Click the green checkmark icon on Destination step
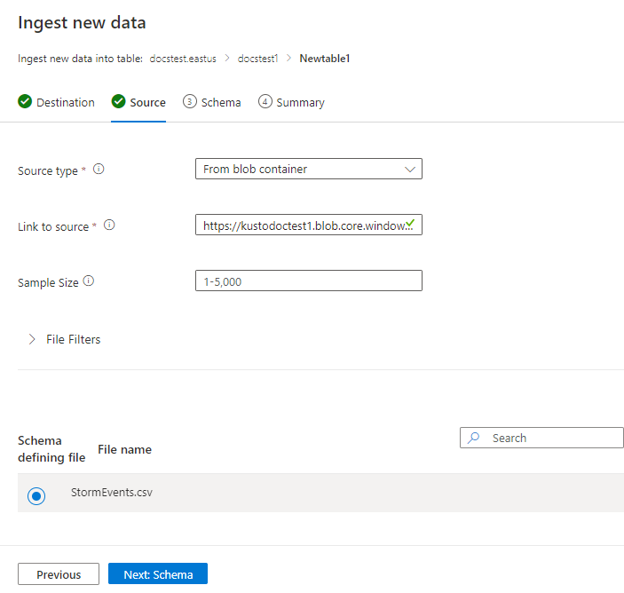 pyautogui.click(x=25, y=102)
